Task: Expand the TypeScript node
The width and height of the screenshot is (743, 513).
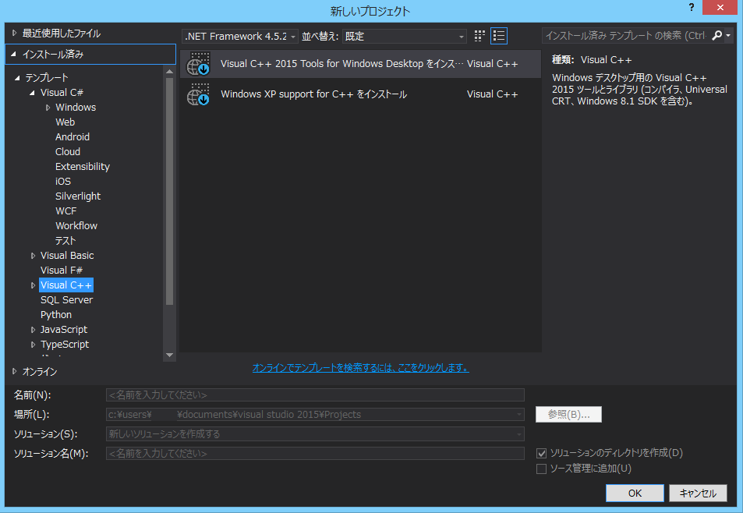Action: [33, 345]
